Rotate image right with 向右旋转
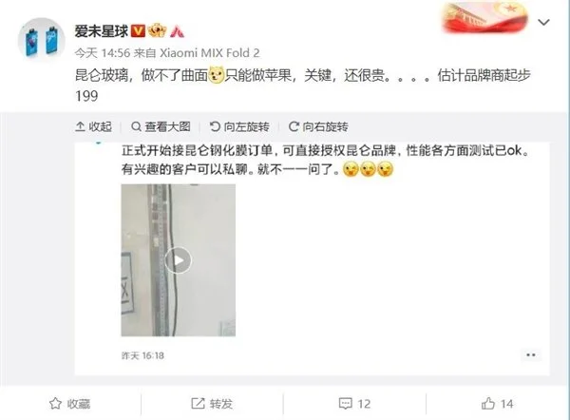The height and width of the screenshot is (420, 570). pos(318,126)
